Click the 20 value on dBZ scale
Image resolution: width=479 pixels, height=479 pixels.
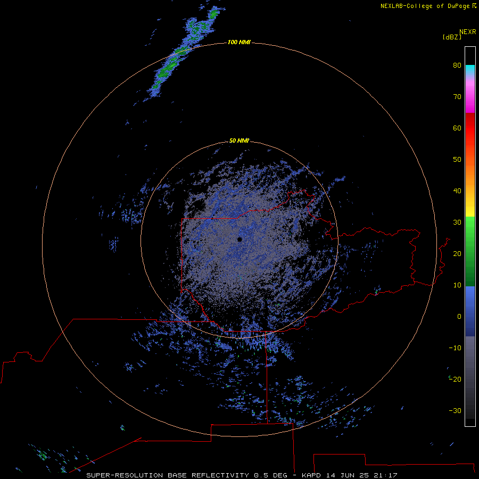(x=457, y=253)
